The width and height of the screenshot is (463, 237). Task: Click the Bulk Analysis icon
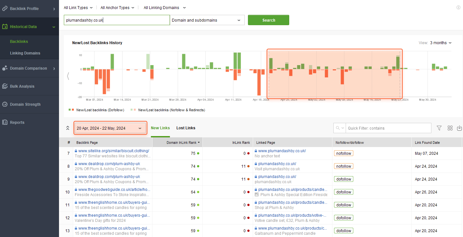click(x=5, y=86)
